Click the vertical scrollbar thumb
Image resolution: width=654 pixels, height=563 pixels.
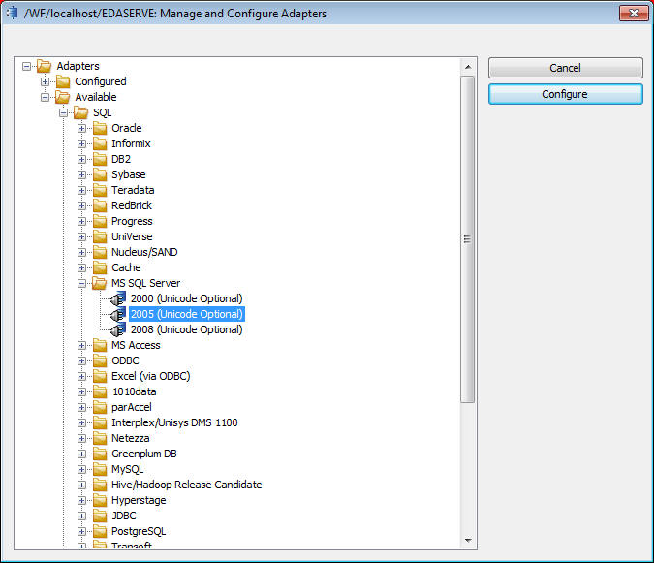[468, 239]
